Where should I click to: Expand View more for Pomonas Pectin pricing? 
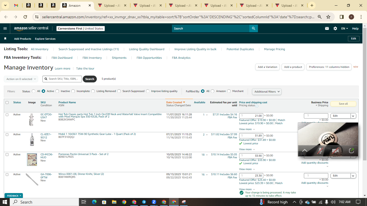click(x=247, y=169)
